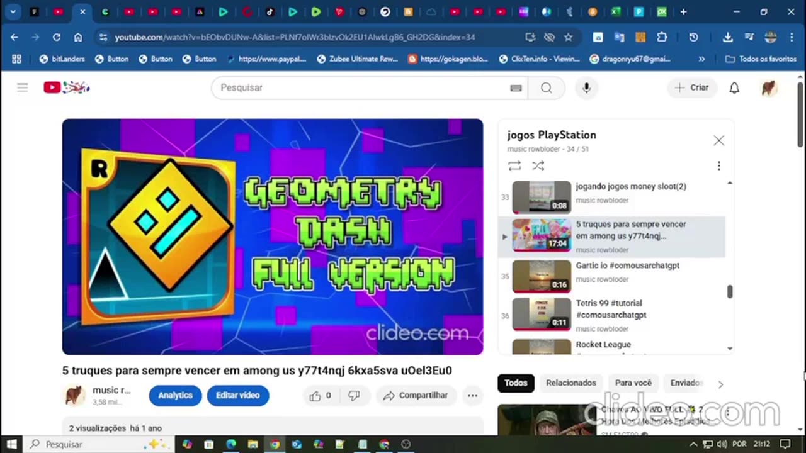The width and height of the screenshot is (806, 453).
Task: Click the Geometry Dash video player
Action: (x=273, y=237)
